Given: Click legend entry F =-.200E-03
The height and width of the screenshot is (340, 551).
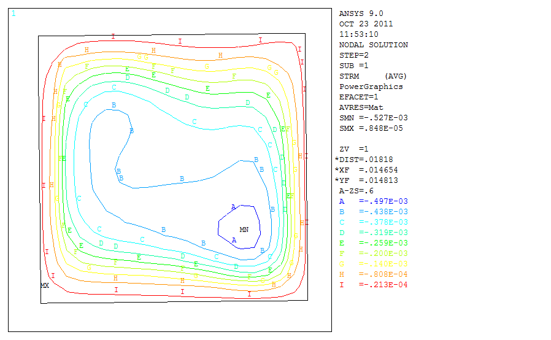Looking at the screenshot, I should point(373,253).
